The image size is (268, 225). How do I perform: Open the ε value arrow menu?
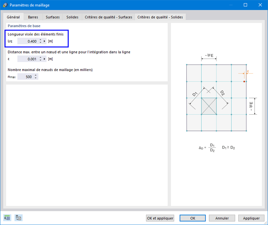pos(44,59)
